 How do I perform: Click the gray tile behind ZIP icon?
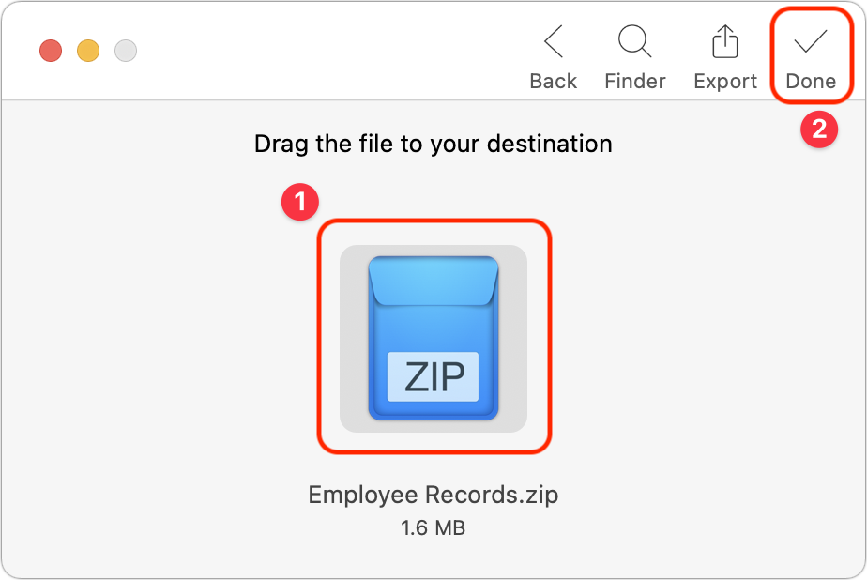(353, 339)
